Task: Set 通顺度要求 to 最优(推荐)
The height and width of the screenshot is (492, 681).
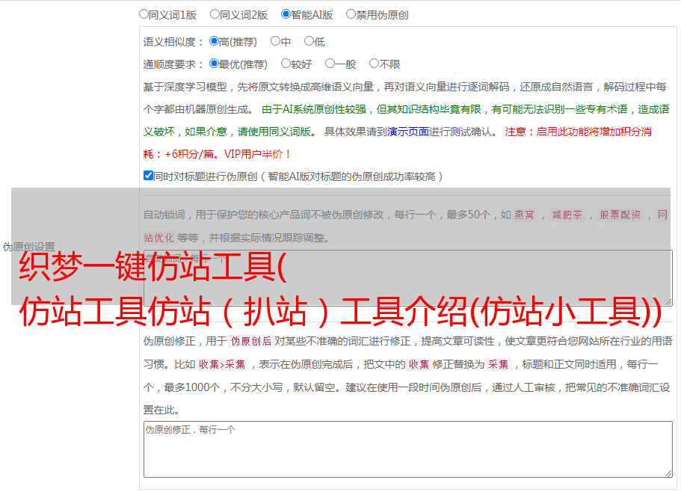Action: (214, 64)
